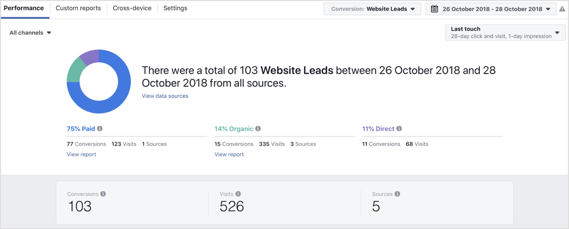The image size is (569, 229).
Task: Click the warning triangle icon in top bar
Action: pos(562,9)
